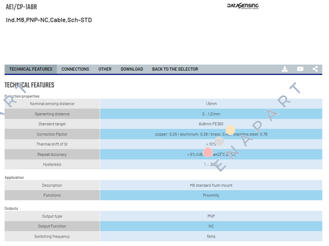
Task: Open the Download tab
Action: pos(132,69)
